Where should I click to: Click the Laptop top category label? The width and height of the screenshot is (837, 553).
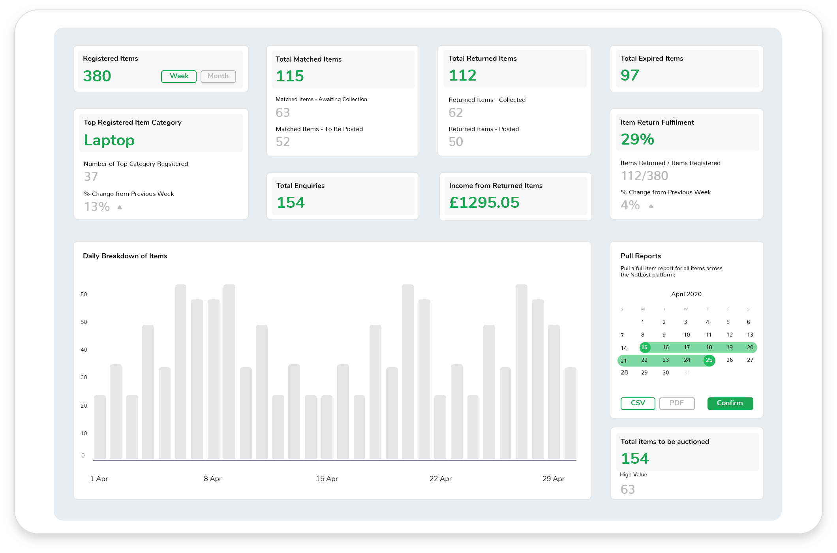[109, 140]
